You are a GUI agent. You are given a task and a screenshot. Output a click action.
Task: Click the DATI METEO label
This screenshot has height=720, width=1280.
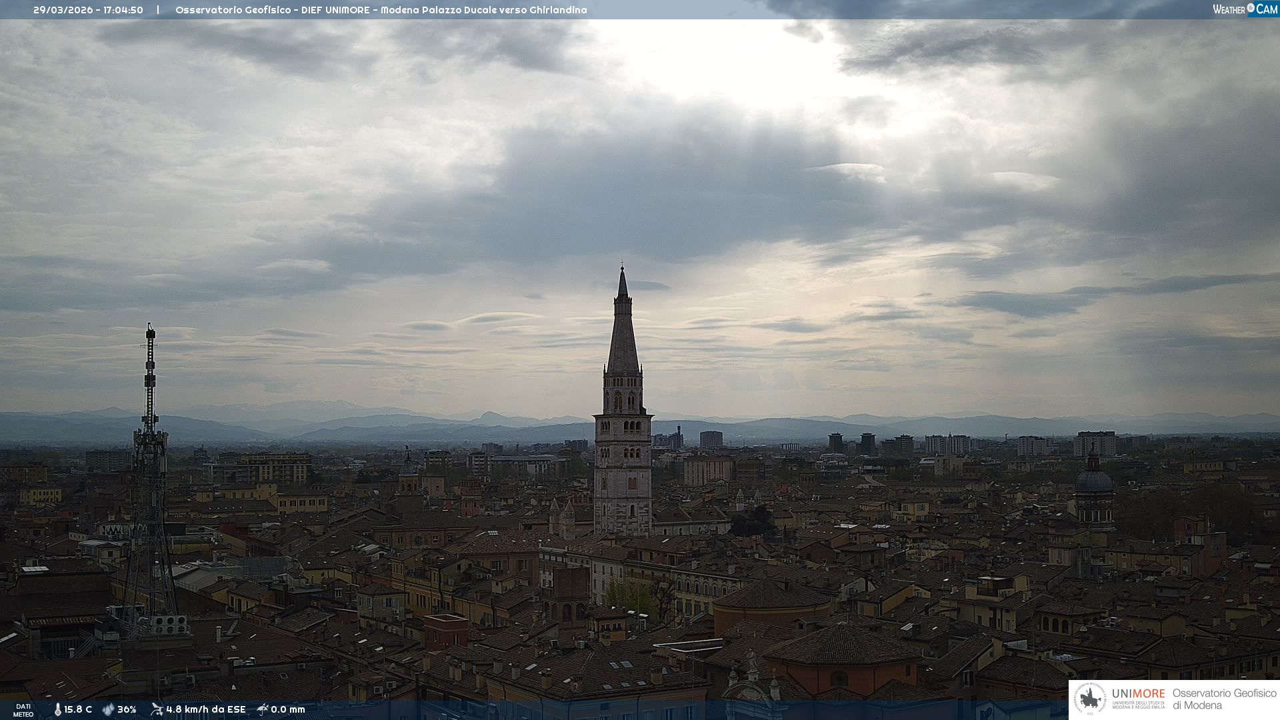coord(23,710)
